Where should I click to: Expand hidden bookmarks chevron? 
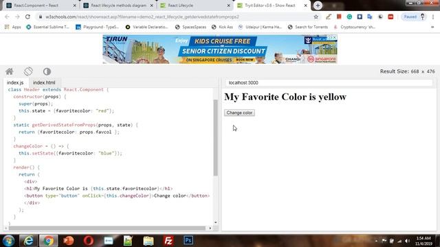point(432,27)
